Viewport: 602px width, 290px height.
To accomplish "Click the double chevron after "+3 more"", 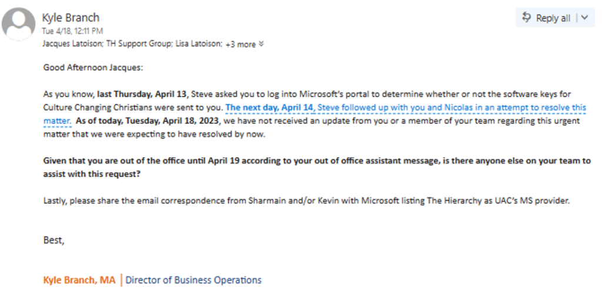I will (262, 44).
